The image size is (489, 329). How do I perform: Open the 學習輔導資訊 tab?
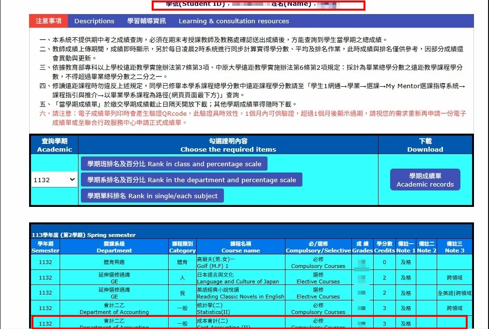146,21
